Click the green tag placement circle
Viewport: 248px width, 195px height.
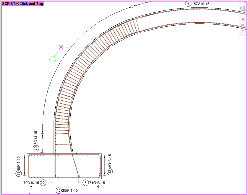tap(53, 59)
